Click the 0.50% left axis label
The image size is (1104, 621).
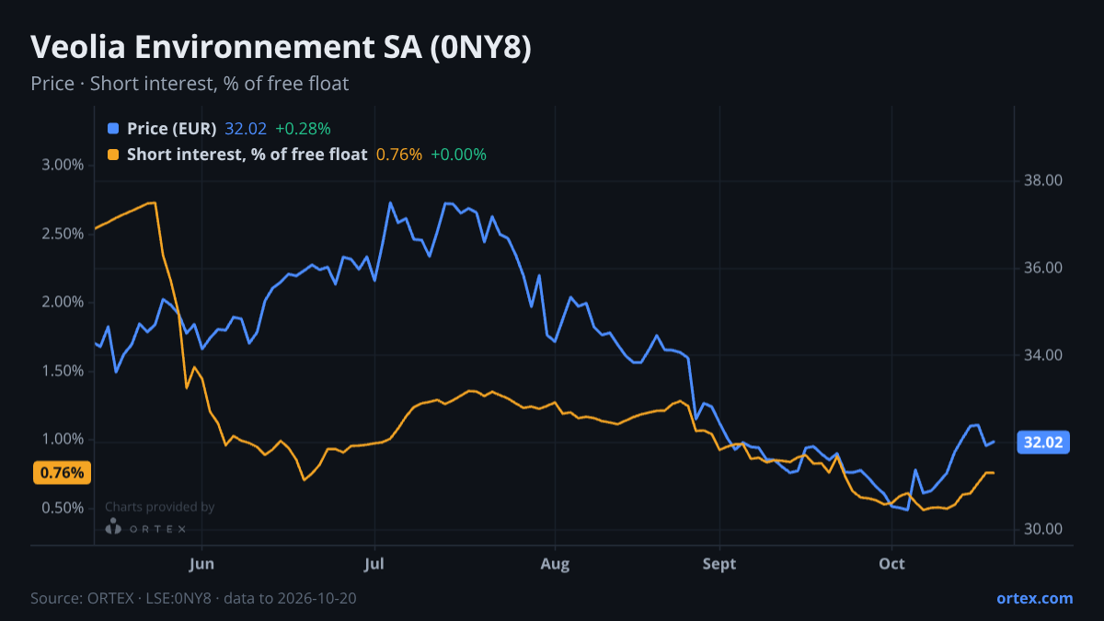(63, 508)
